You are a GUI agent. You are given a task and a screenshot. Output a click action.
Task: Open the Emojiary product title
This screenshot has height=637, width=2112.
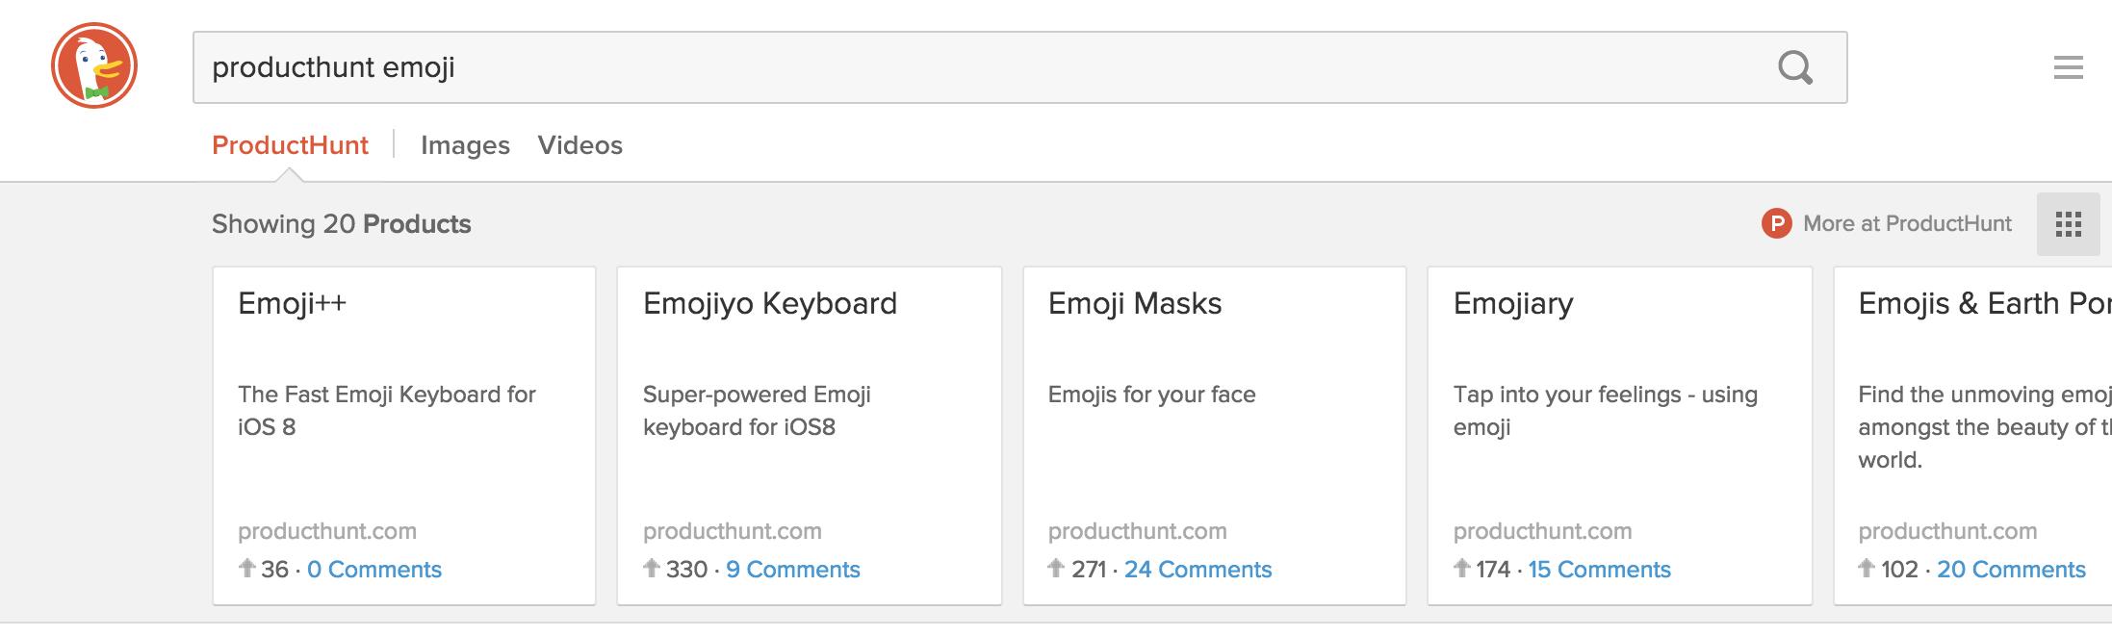pos(1513,304)
